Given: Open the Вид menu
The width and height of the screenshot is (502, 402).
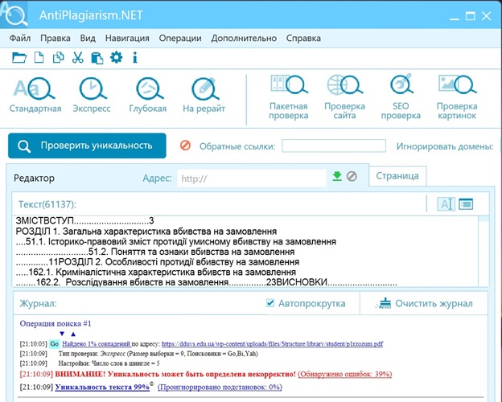Looking at the screenshot, I should [88, 38].
